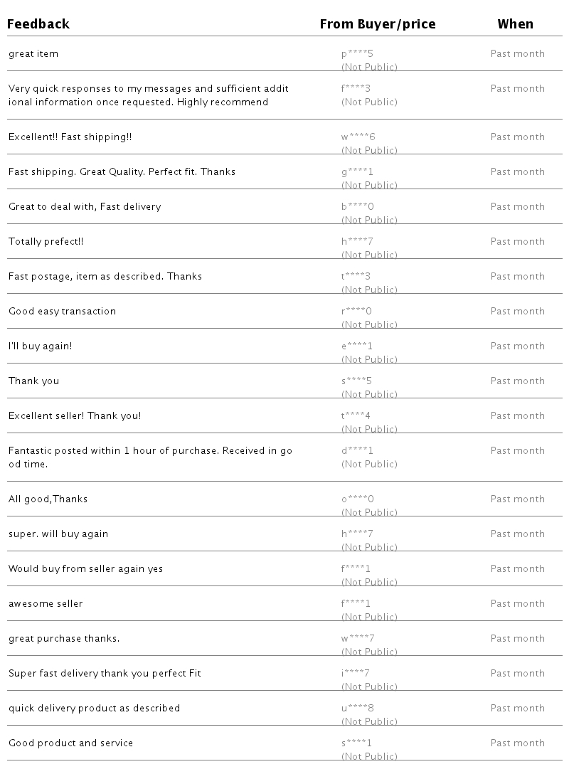Click buyer w****6 username
Screen dimensions: 569x774
point(358,137)
